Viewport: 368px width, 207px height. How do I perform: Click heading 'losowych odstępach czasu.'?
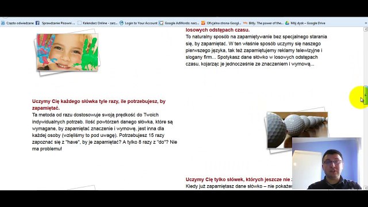click(217, 30)
